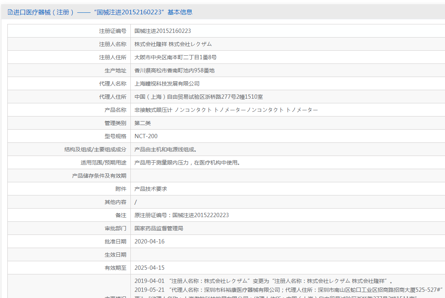Click the 适用范围/预期用途 label

coord(103,163)
